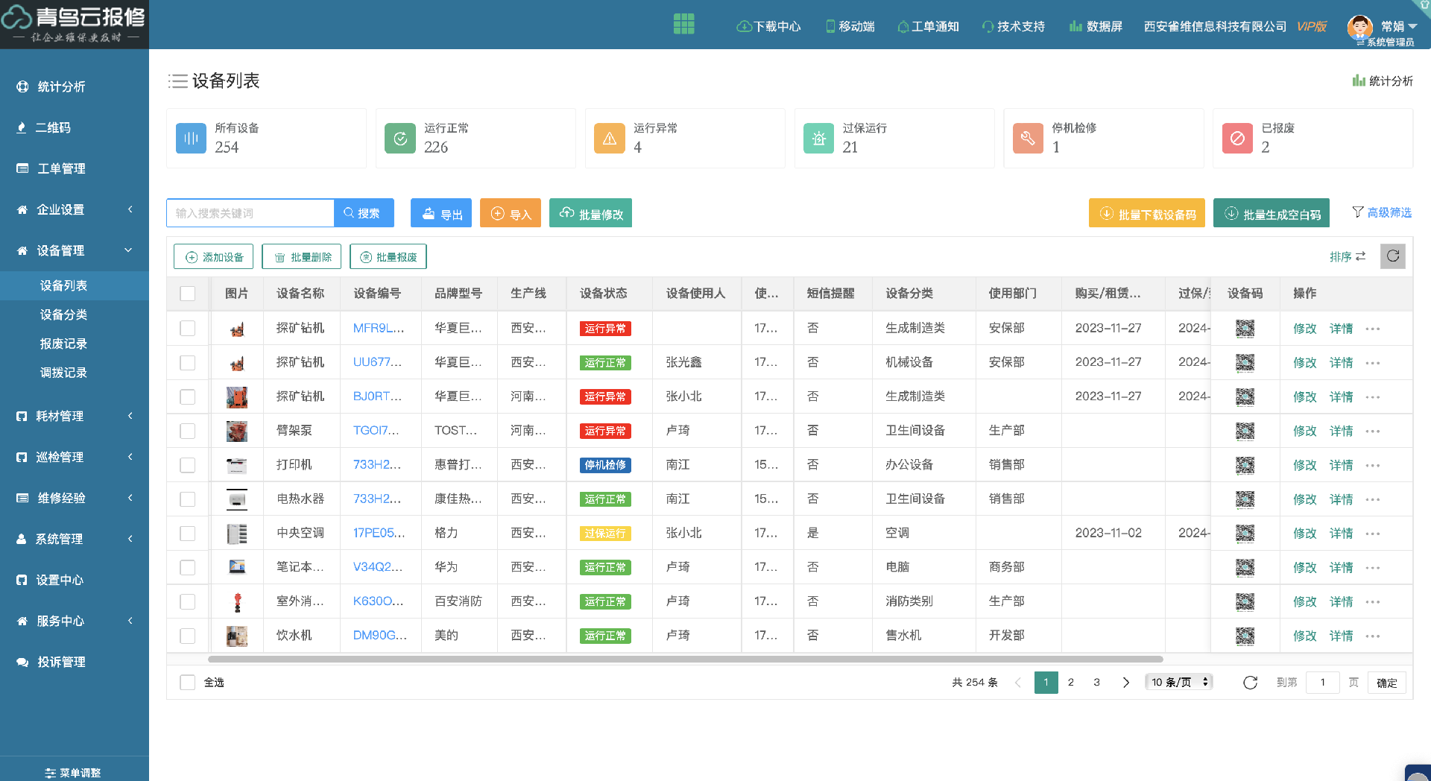
Task: Click the refresh icon beside 排序
Action: click(x=1392, y=256)
